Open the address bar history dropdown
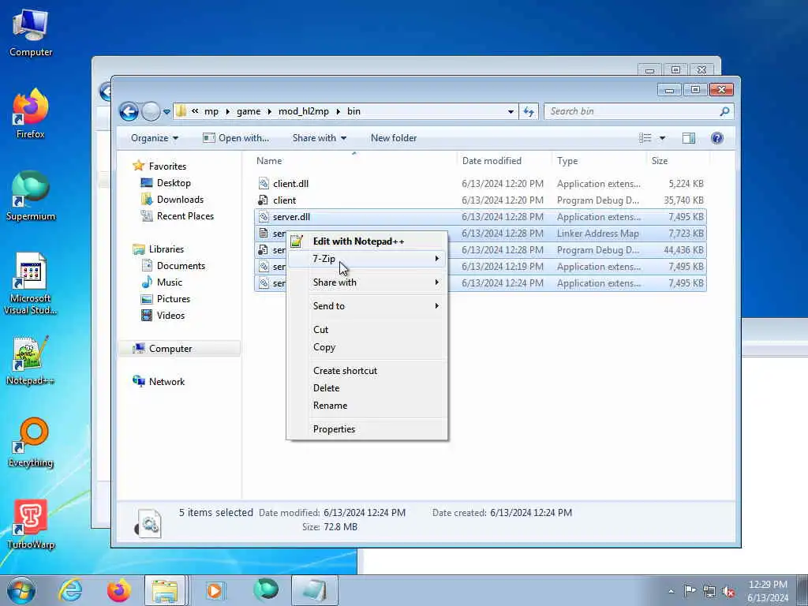The height and width of the screenshot is (606, 808). tap(511, 111)
